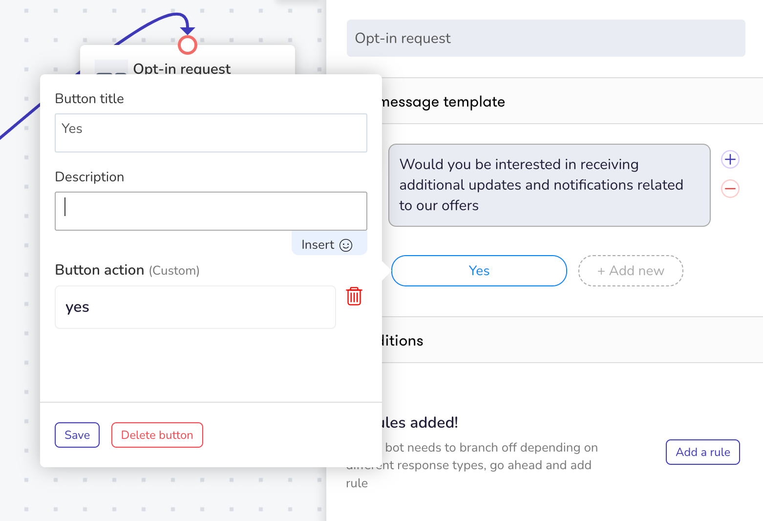Click the + Add new button placeholder
The width and height of the screenshot is (763, 521).
pyautogui.click(x=631, y=271)
